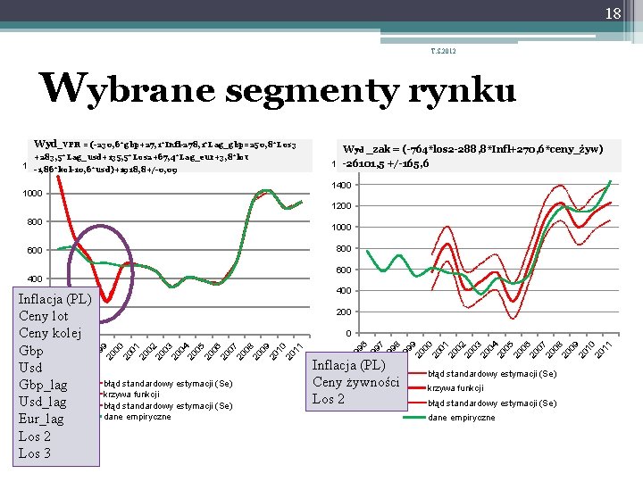This screenshot has width=643, height=482.
Task: Click the "Los 3" list entry
Action: coord(35,453)
